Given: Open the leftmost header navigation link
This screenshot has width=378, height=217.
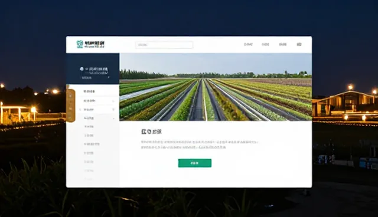Looking at the screenshot, I should pyautogui.click(x=248, y=44).
